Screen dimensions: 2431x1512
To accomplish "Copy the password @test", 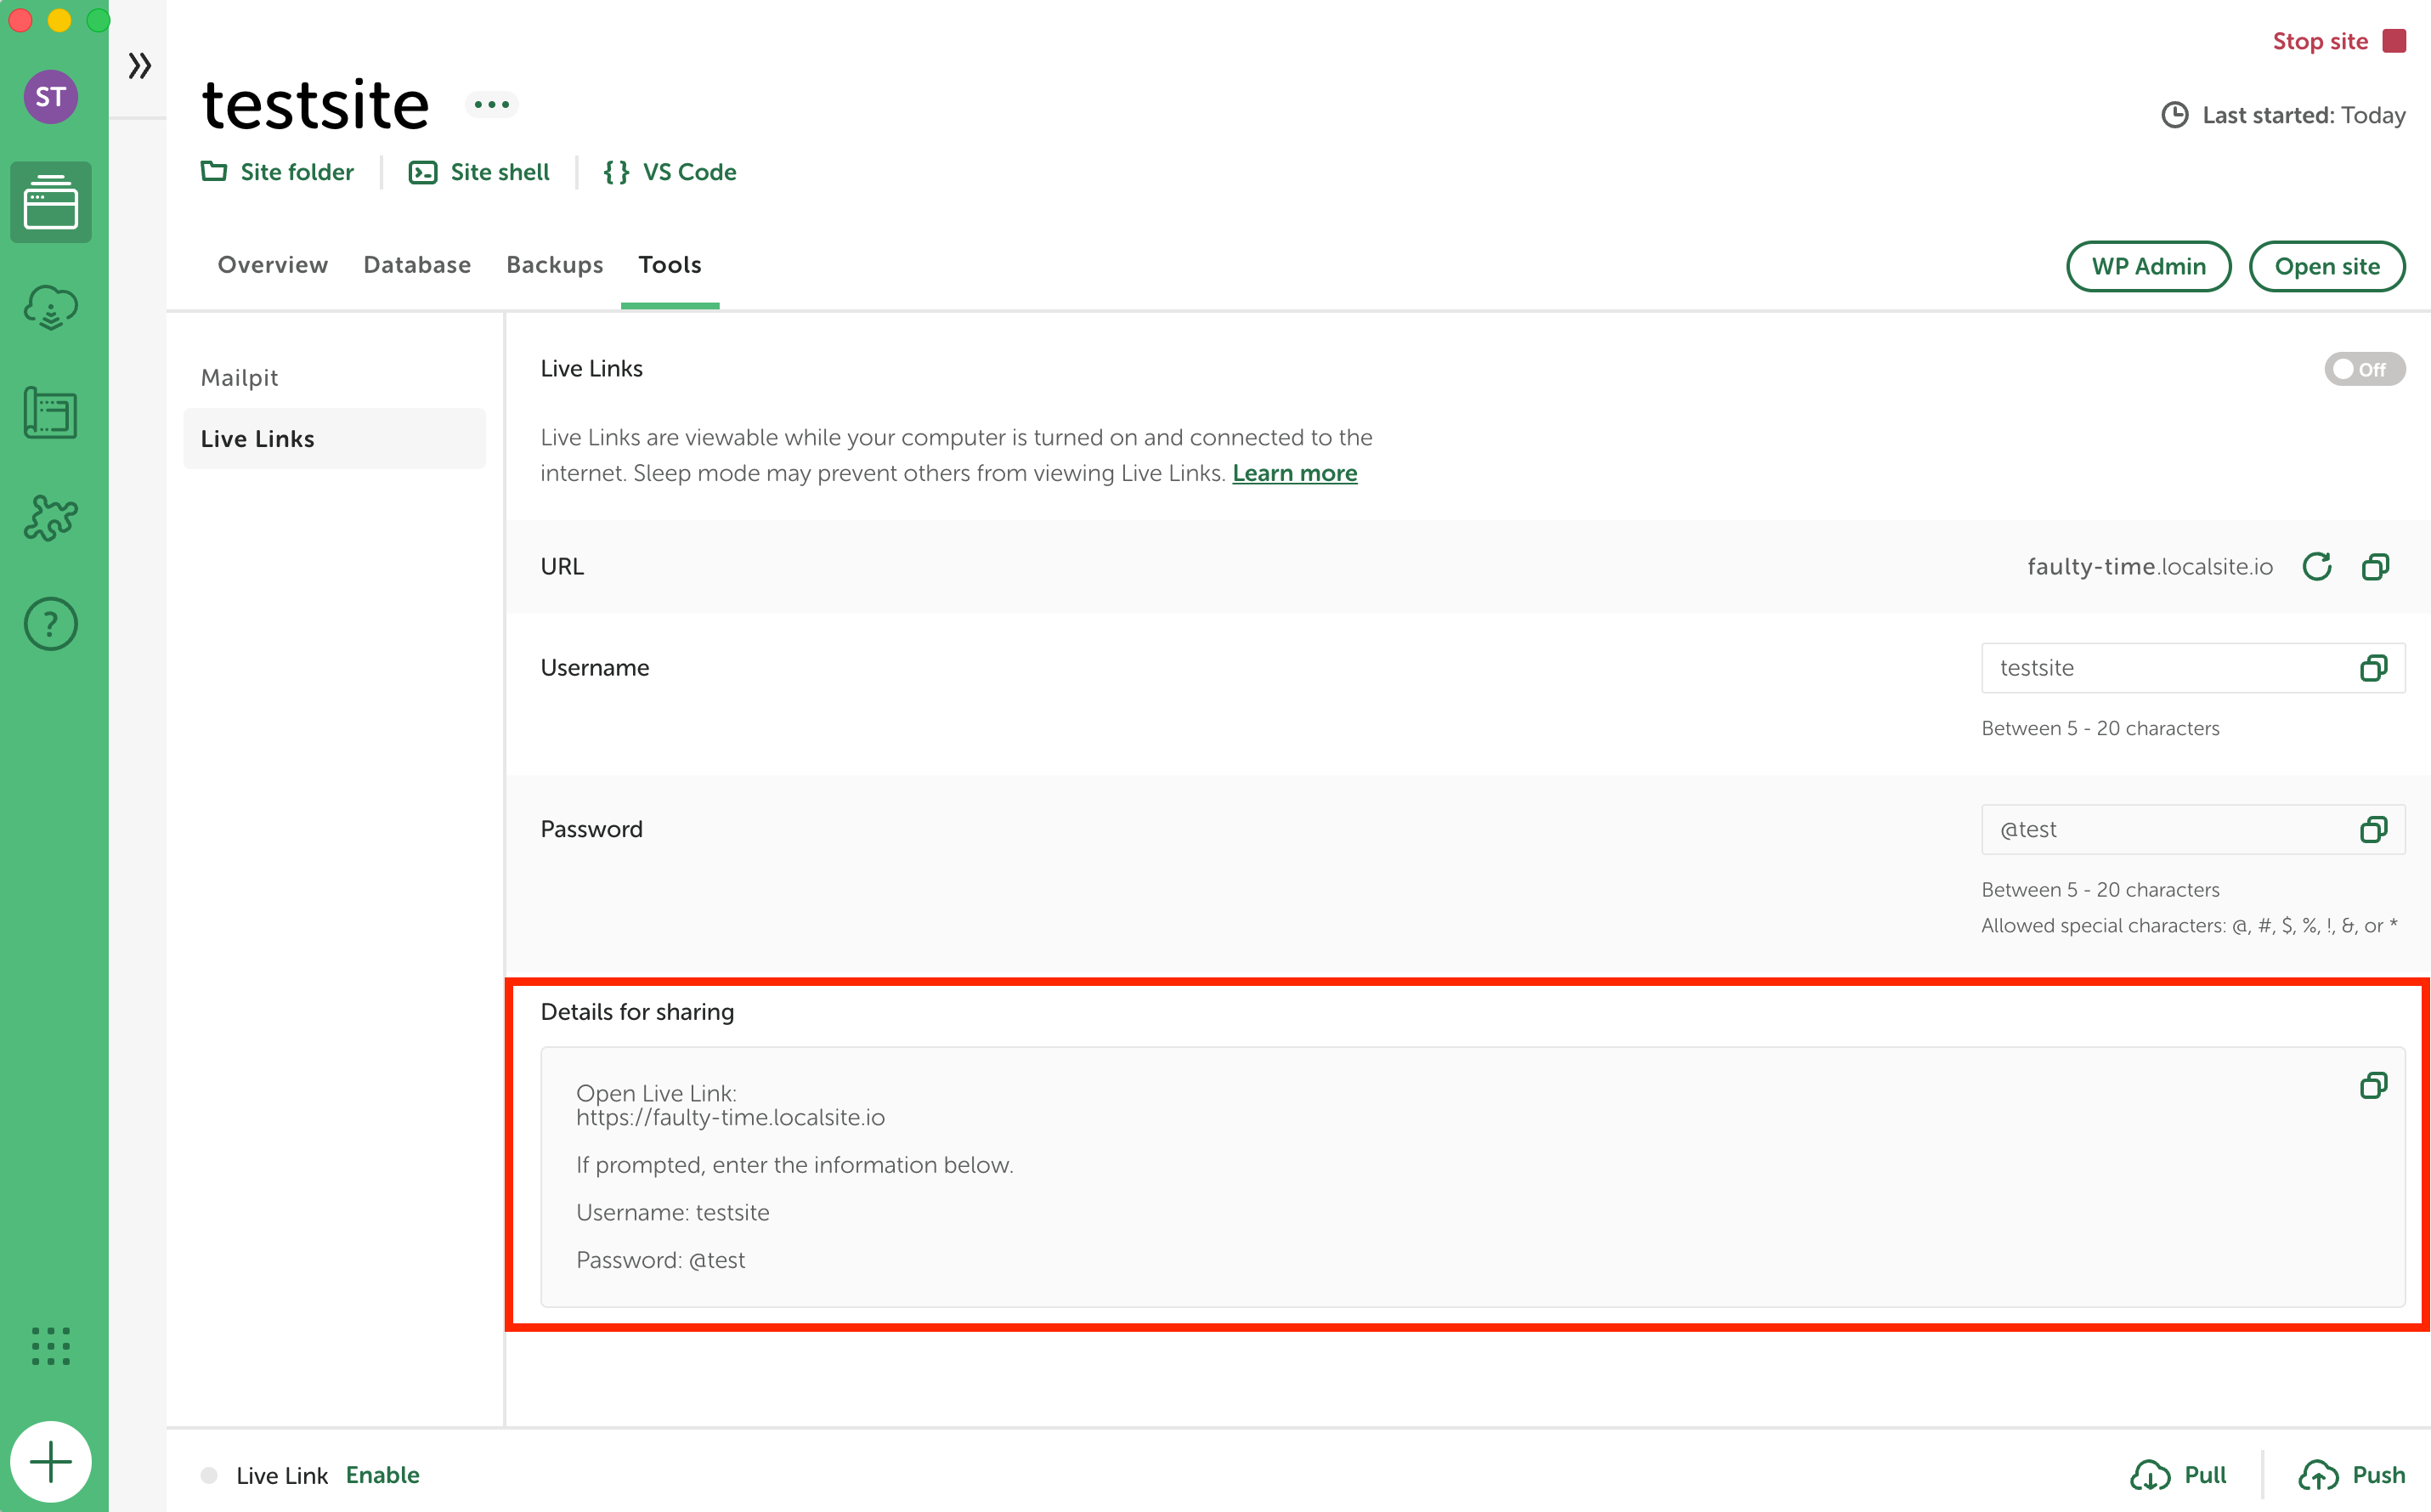I will pyautogui.click(x=2374, y=829).
